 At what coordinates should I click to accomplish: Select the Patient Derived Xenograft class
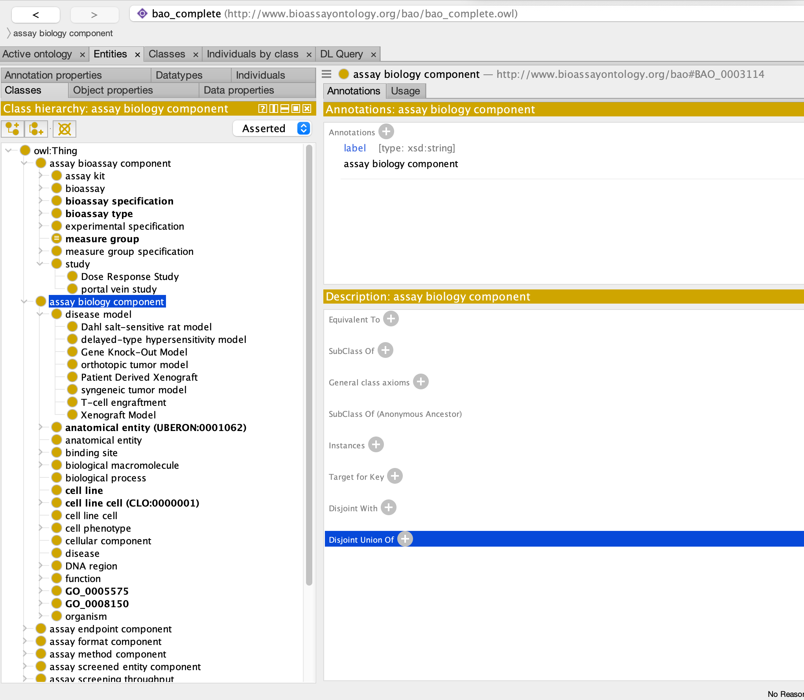[139, 377]
